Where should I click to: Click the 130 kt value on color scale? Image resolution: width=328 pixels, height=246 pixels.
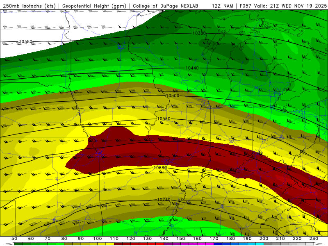[148, 239]
